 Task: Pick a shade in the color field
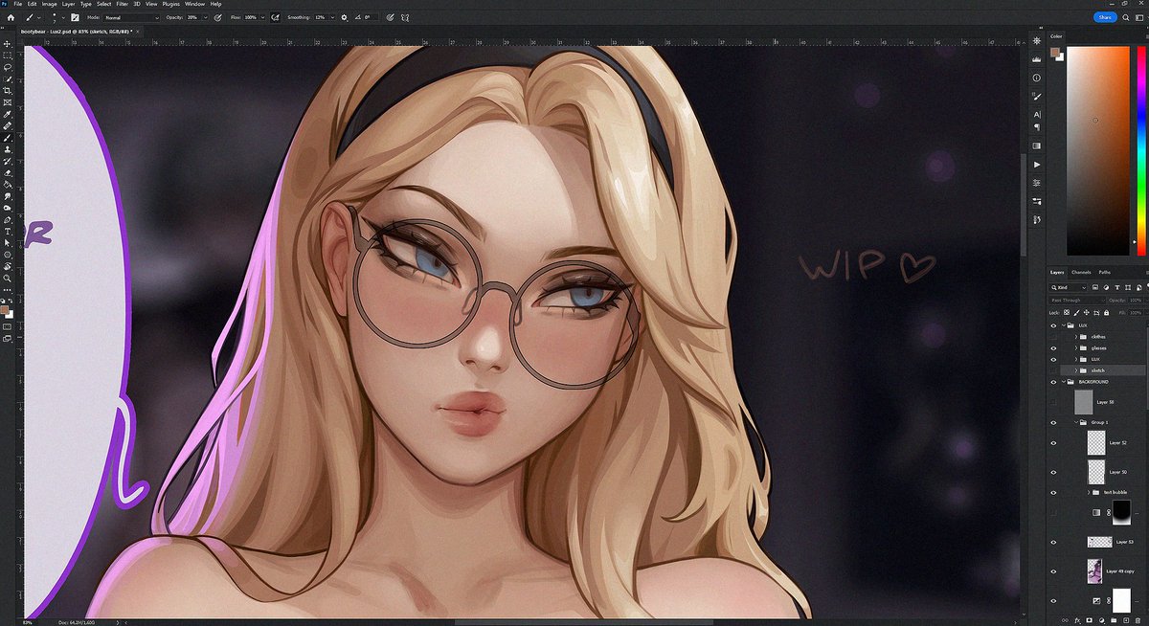[1098, 149]
